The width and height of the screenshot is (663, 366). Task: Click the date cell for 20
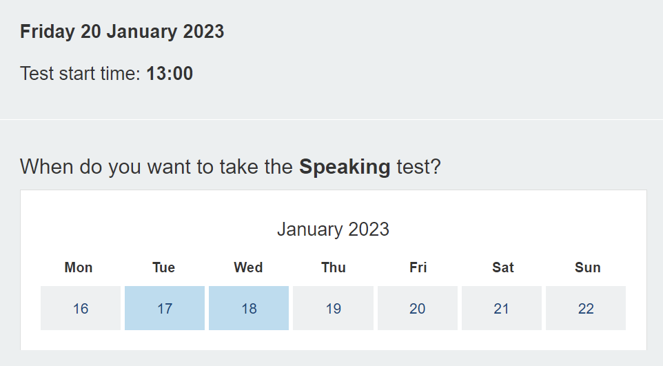coord(418,308)
